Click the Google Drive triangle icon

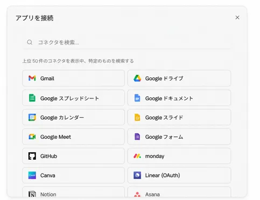[137, 78]
